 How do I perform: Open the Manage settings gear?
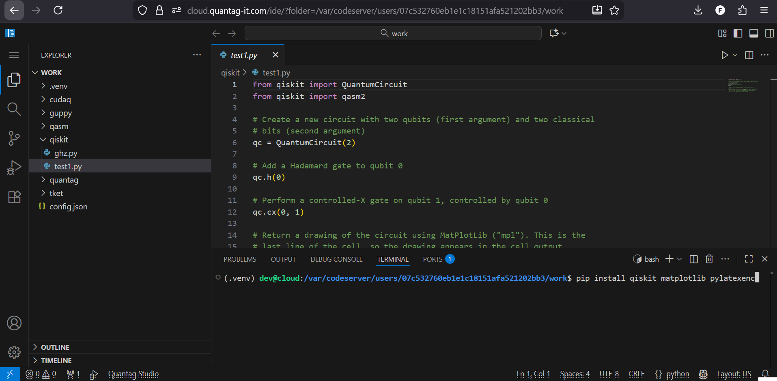[14, 352]
